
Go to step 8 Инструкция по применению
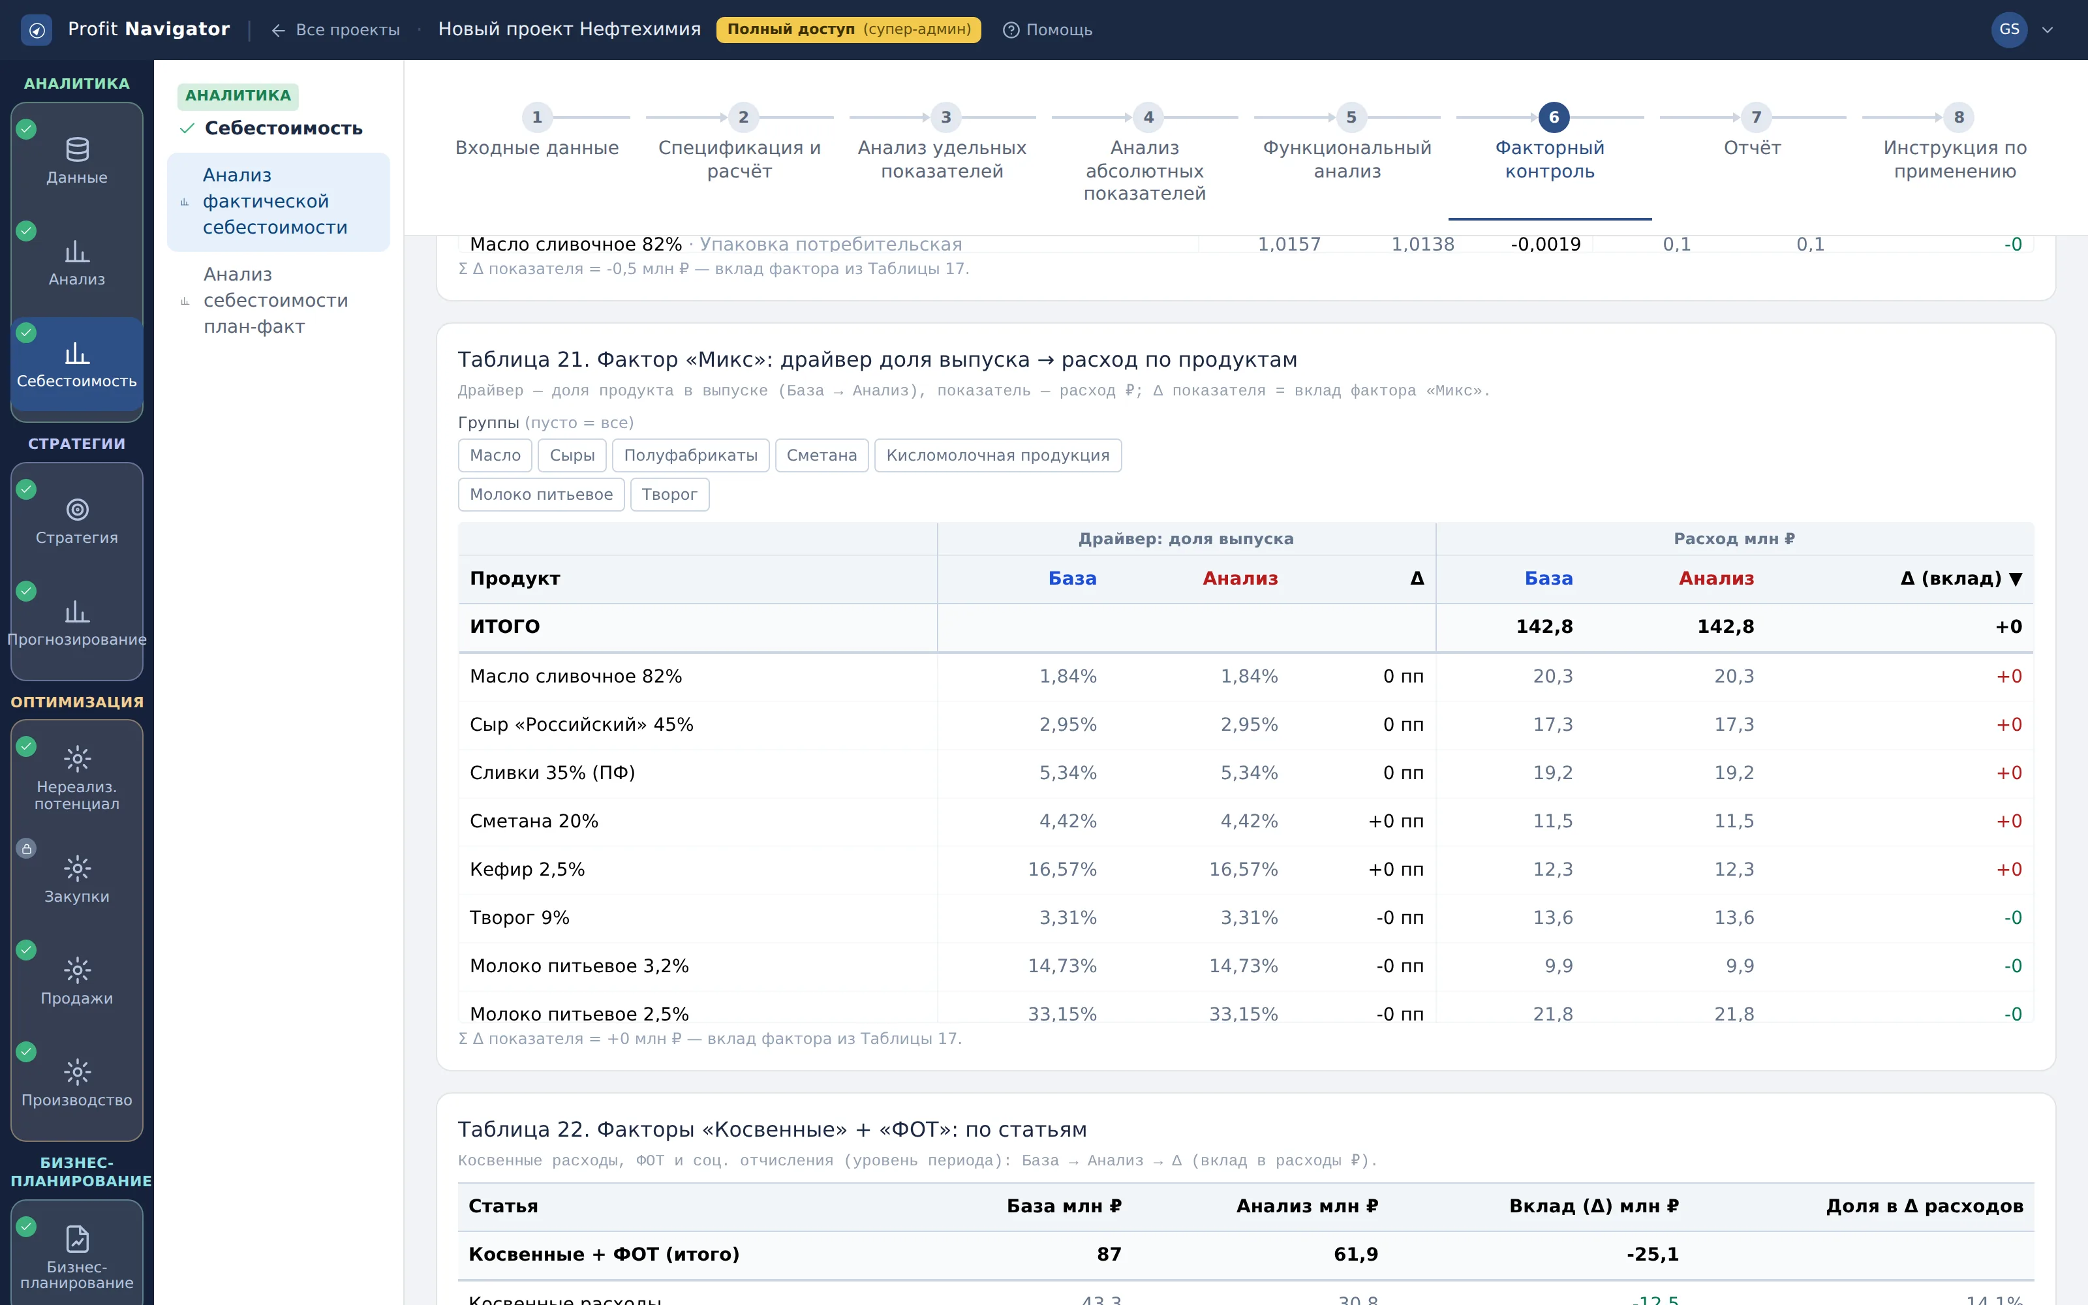pyautogui.click(x=1955, y=144)
